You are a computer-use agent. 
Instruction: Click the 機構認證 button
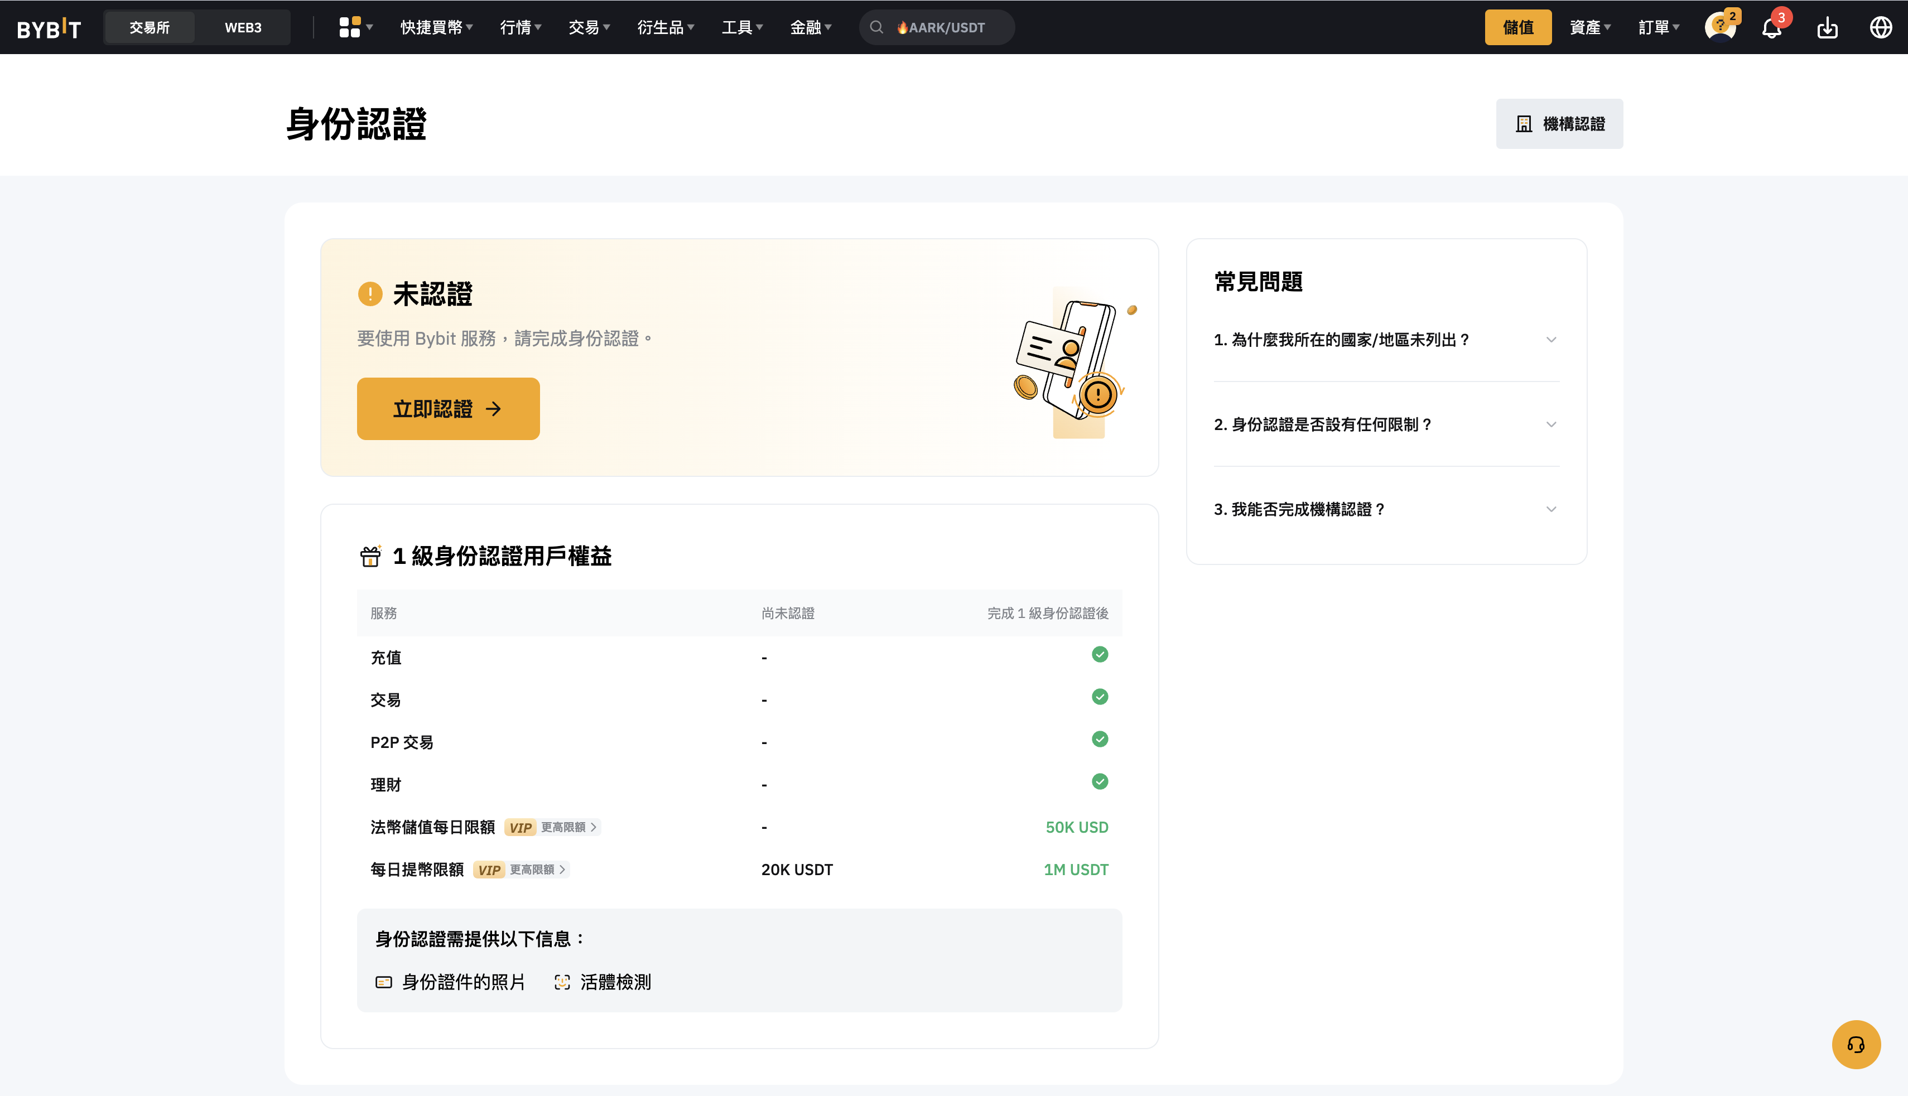pyautogui.click(x=1559, y=123)
